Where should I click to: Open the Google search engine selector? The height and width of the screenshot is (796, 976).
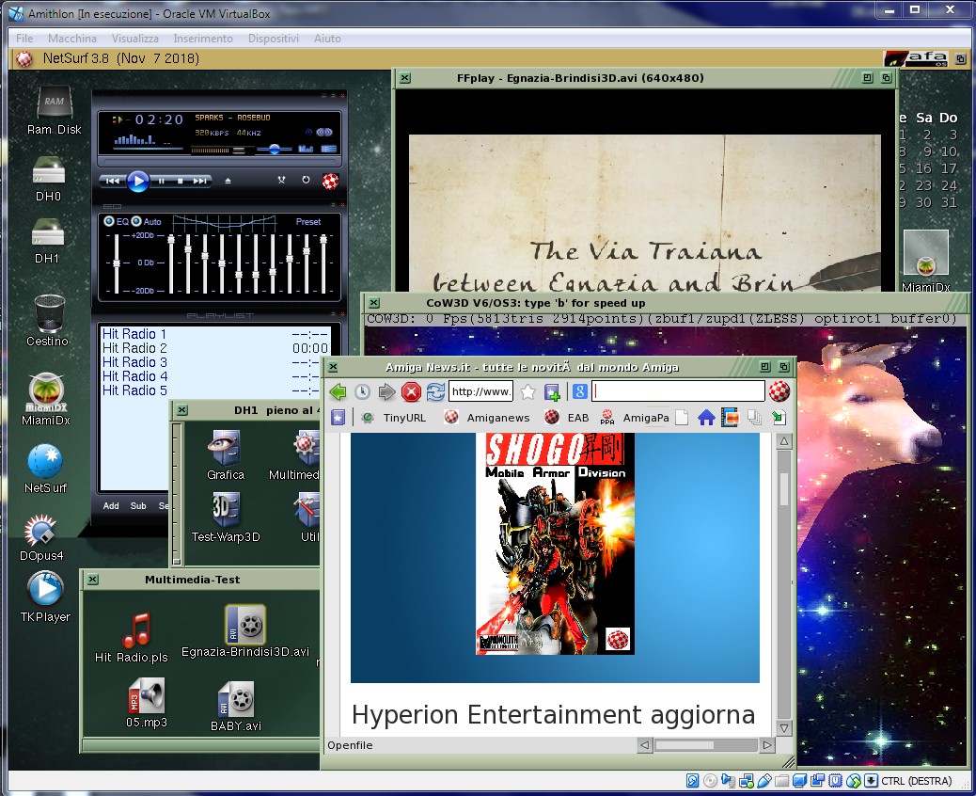[580, 392]
